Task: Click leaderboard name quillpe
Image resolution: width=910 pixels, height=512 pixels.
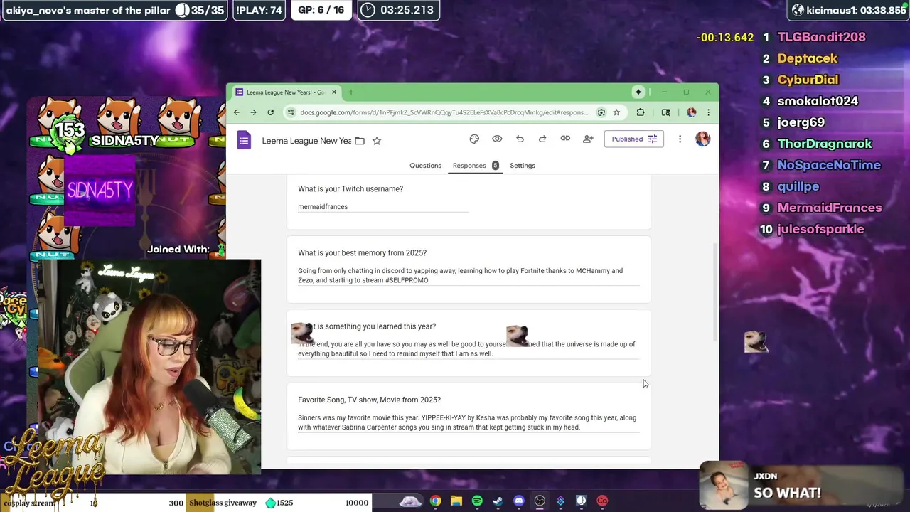Action: point(798,186)
